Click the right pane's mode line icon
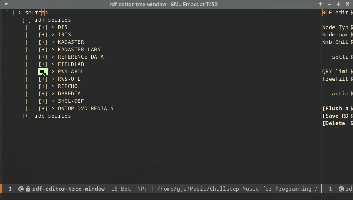The height and width of the screenshot is (200, 353). [341, 189]
